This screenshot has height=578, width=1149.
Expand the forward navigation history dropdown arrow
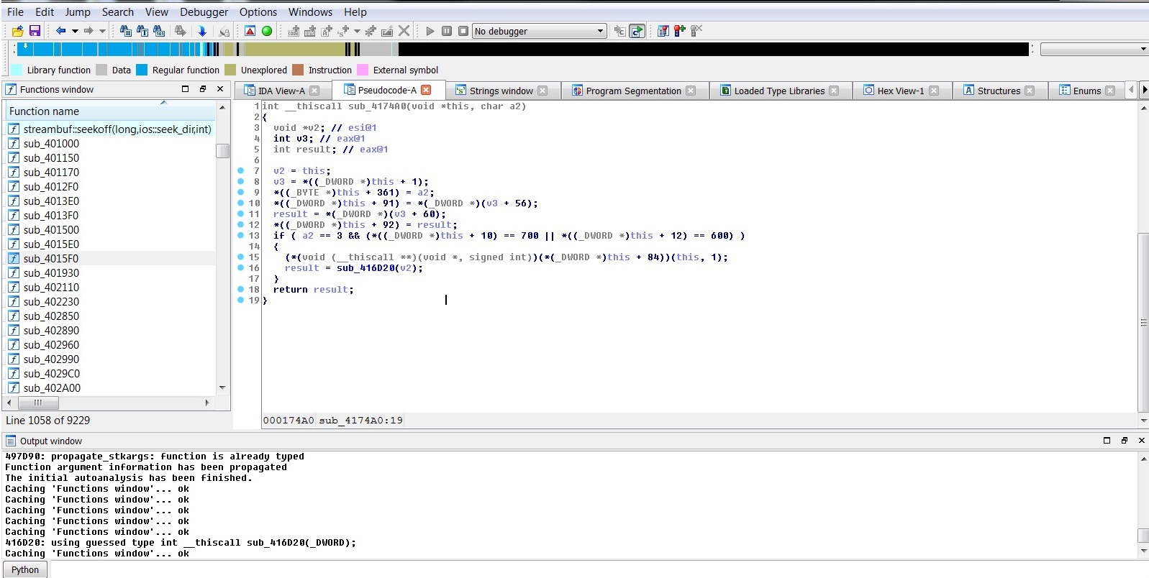(x=102, y=31)
